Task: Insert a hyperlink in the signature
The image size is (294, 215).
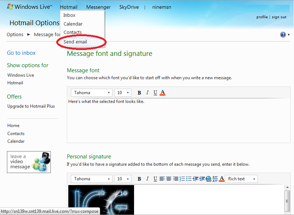Action: (209, 179)
